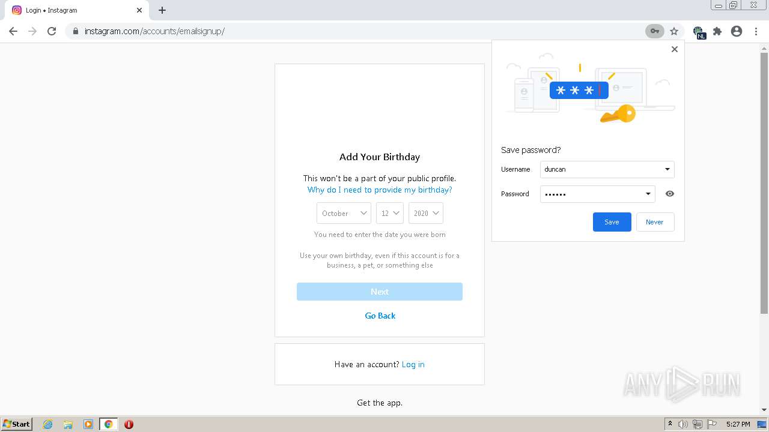Close the Save password popup
Viewport: 769px width, 432px height.
pos(675,49)
